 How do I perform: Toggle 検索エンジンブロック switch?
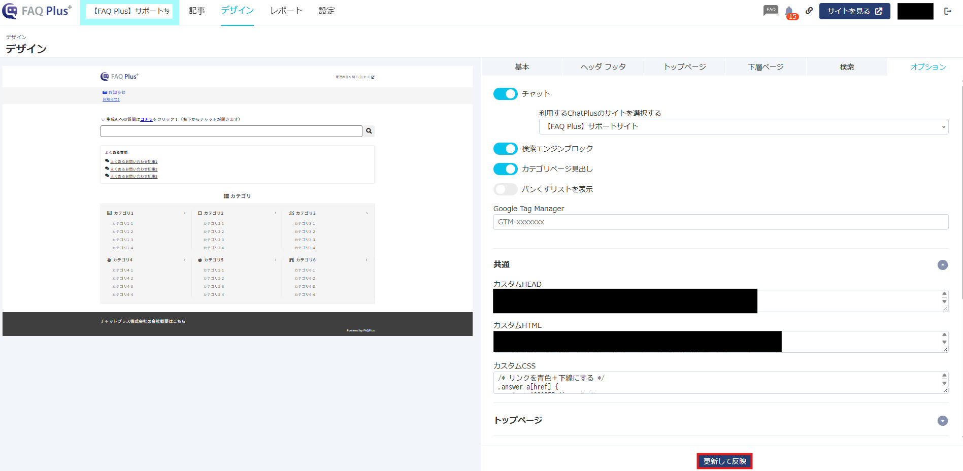tap(505, 149)
